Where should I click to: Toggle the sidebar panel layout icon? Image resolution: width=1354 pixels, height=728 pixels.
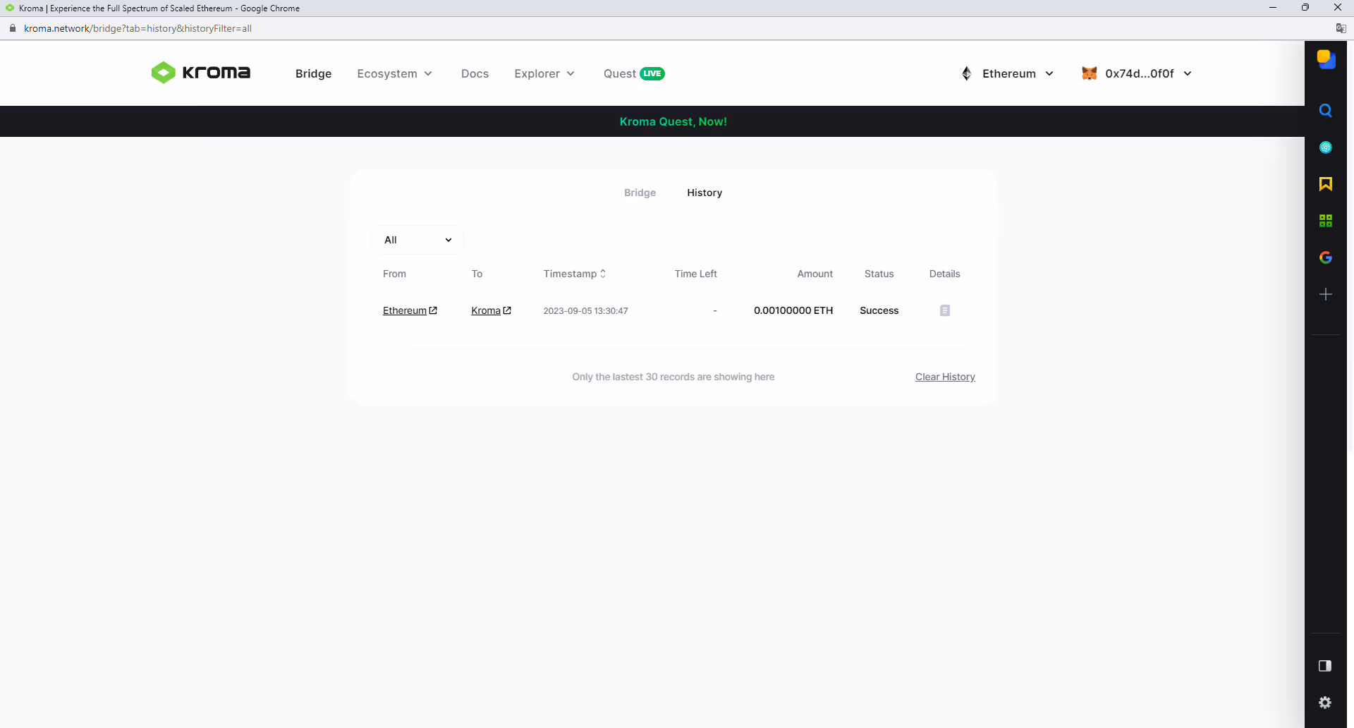[x=1325, y=666]
